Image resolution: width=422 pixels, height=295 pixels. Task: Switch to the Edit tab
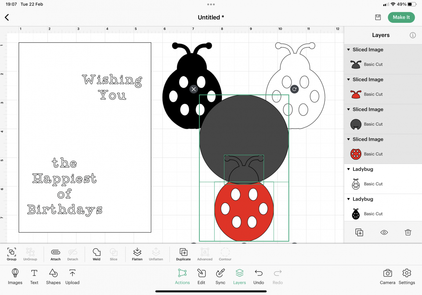click(201, 277)
